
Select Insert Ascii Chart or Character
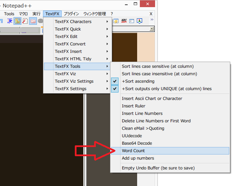coord(170,99)
